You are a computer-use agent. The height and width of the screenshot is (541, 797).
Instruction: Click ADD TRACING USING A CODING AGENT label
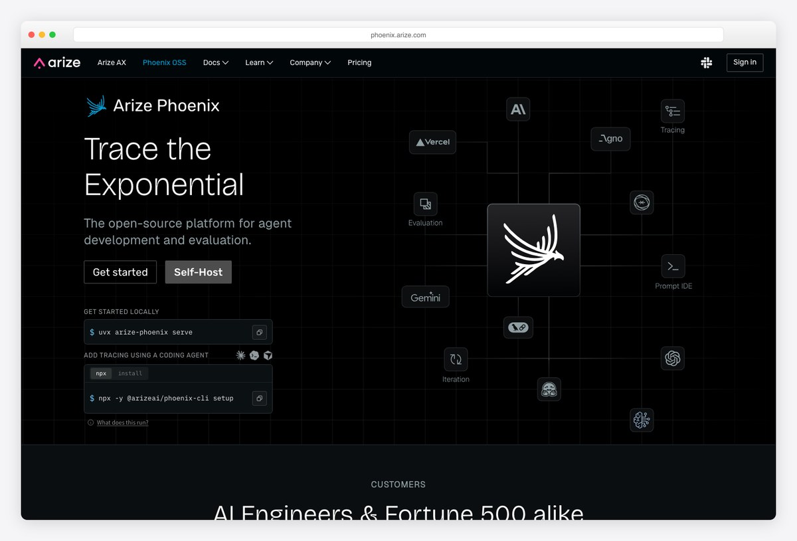click(x=146, y=355)
